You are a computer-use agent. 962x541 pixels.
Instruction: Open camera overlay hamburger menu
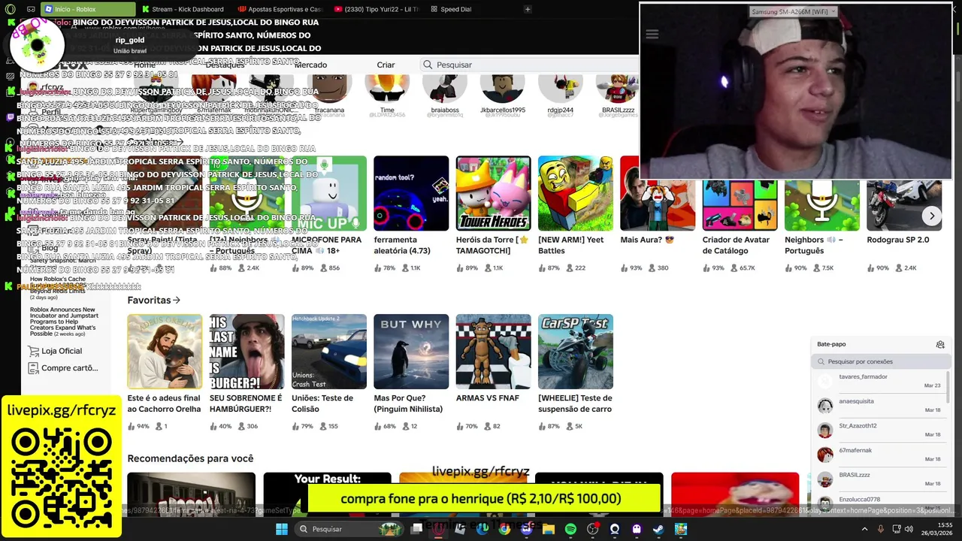[x=652, y=35]
